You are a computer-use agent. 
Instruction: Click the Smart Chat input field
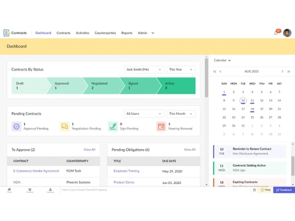(x=155, y=190)
